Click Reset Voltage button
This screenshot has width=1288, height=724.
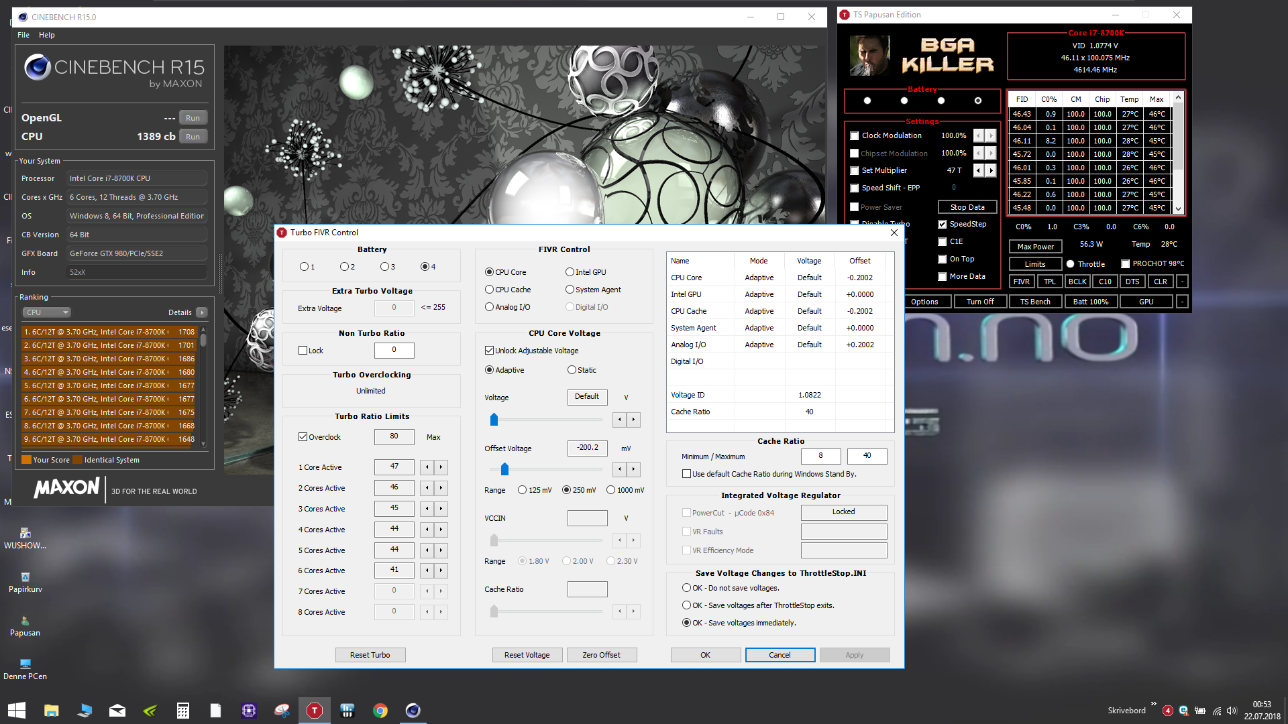pyautogui.click(x=527, y=655)
